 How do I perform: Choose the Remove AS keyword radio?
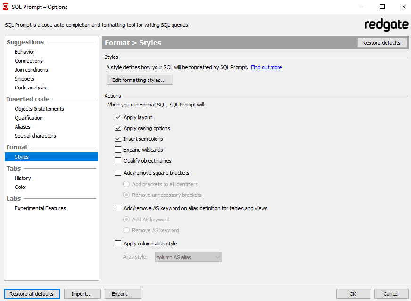point(126,230)
